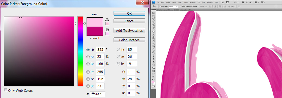
Task: Select the Move tool in Photoshop toolbox
Action: coord(153,13)
